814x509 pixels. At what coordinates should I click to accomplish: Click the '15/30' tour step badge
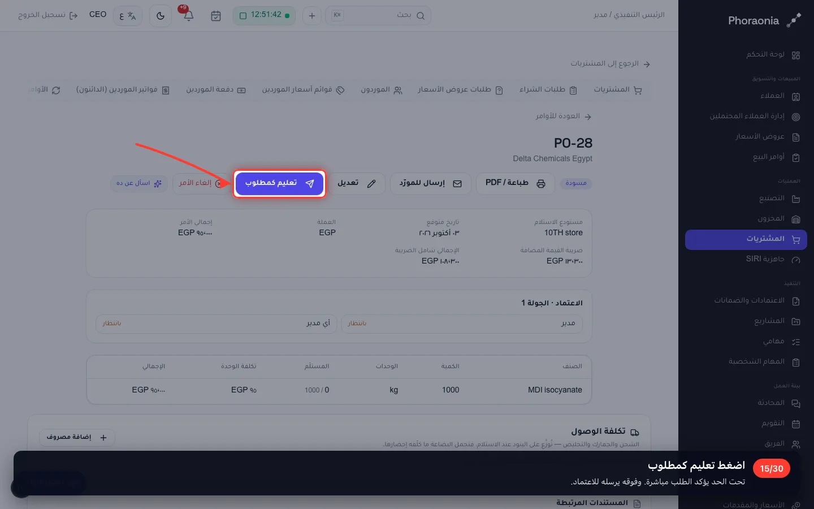point(772,468)
